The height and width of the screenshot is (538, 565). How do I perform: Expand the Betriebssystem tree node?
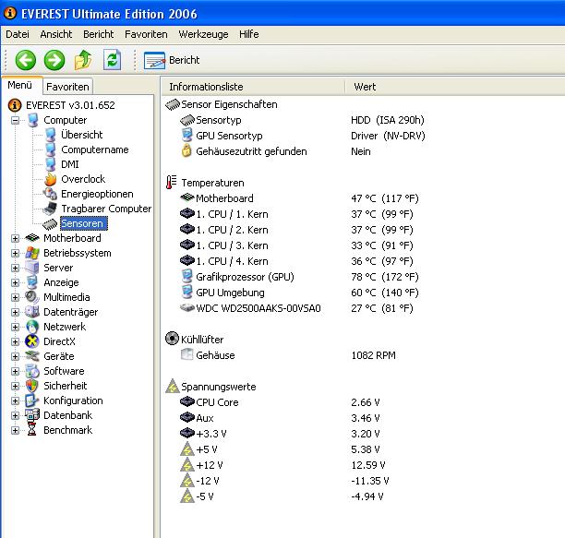15,253
